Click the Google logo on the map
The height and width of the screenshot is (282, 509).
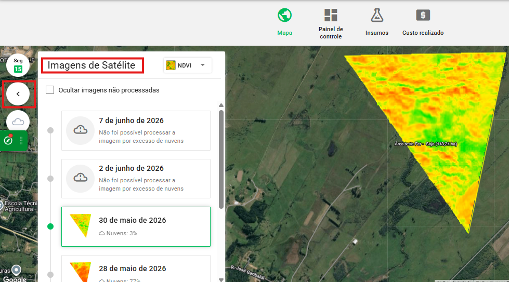pyautogui.click(x=15, y=279)
